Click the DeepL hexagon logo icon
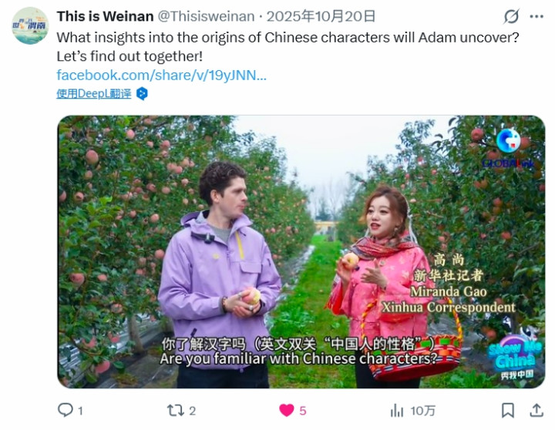Screen dimensions: 555x430 142,94
